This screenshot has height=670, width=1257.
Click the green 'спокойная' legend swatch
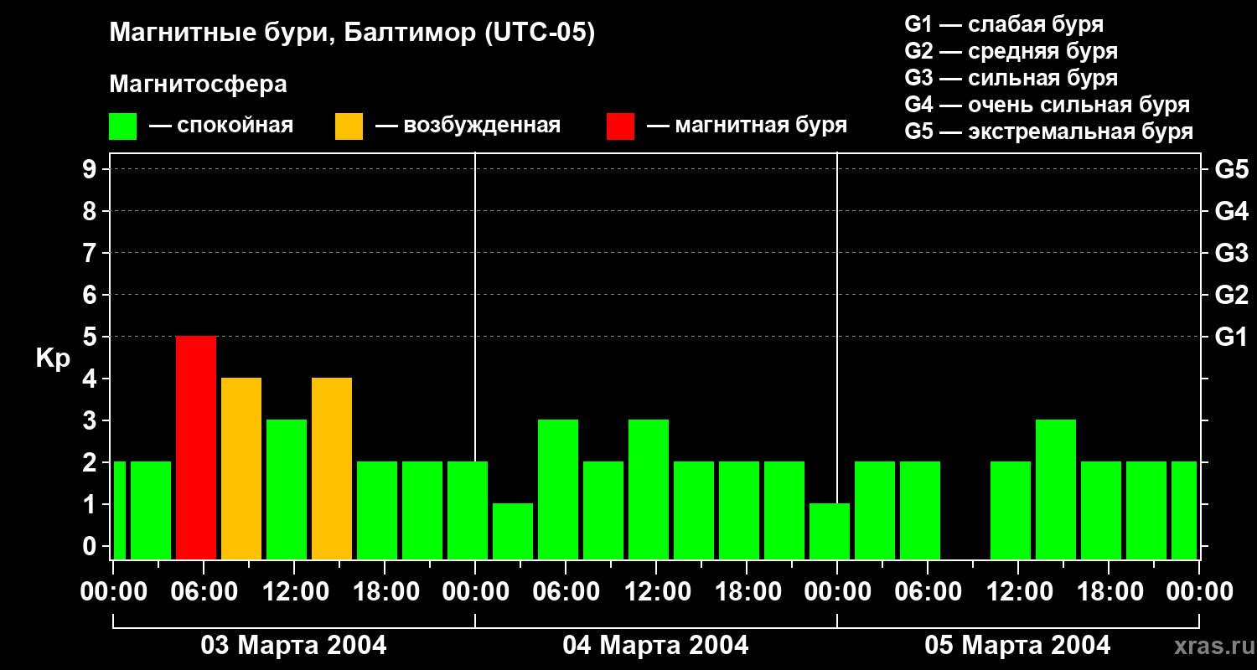tap(123, 126)
